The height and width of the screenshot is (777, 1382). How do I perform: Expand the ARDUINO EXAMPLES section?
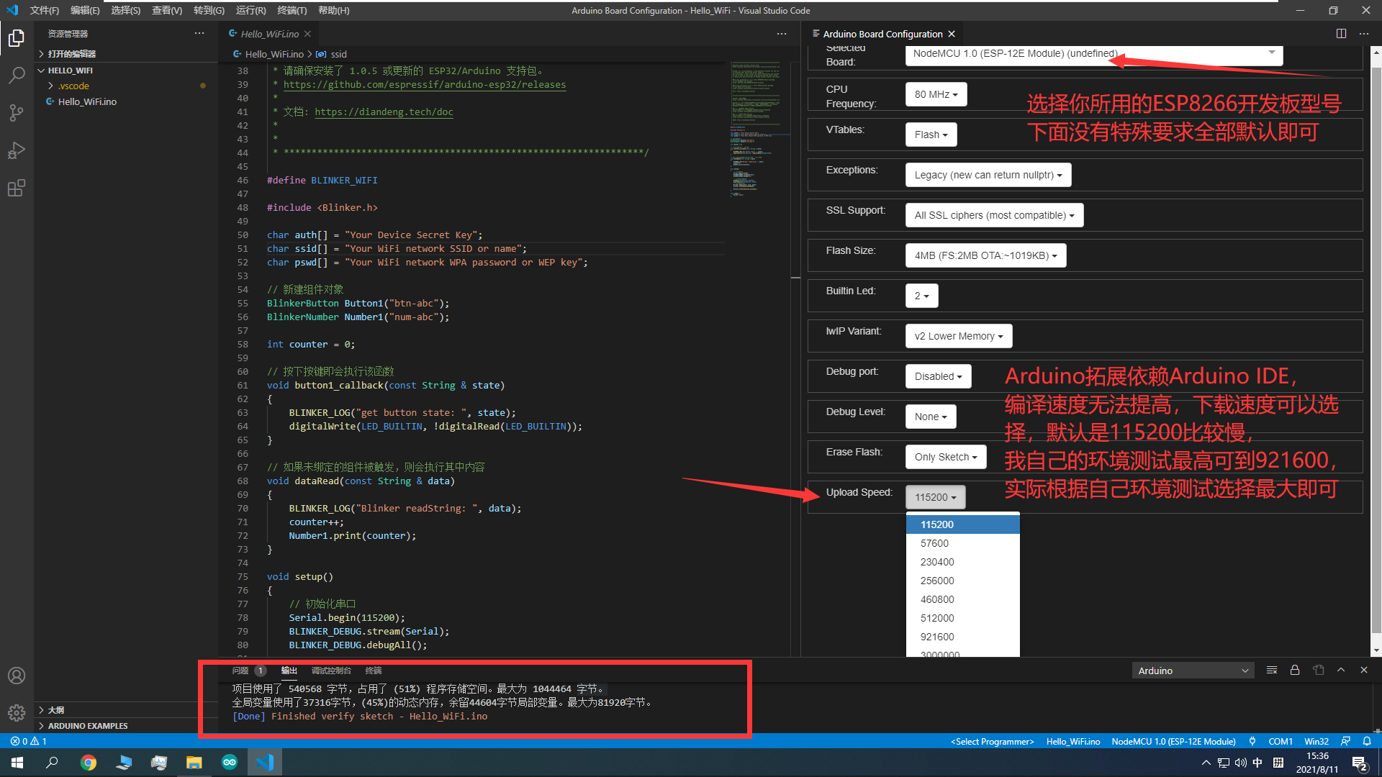tap(87, 726)
